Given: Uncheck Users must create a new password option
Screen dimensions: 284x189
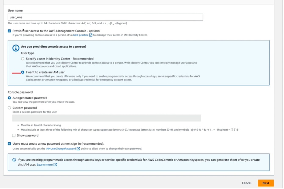Looking at the screenshot, I should (x=9, y=144).
